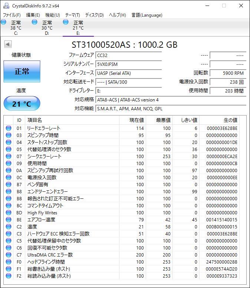The height and width of the screenshot is (288, 250).
Task: Click the interface field UASP (Serial ATA)
Action: [x=128, y=73]
